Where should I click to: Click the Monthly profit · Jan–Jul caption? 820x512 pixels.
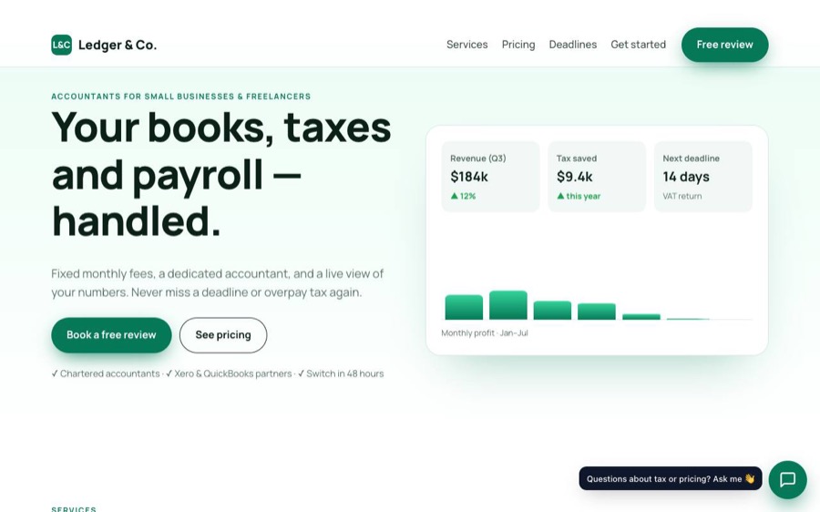point(485,333)
